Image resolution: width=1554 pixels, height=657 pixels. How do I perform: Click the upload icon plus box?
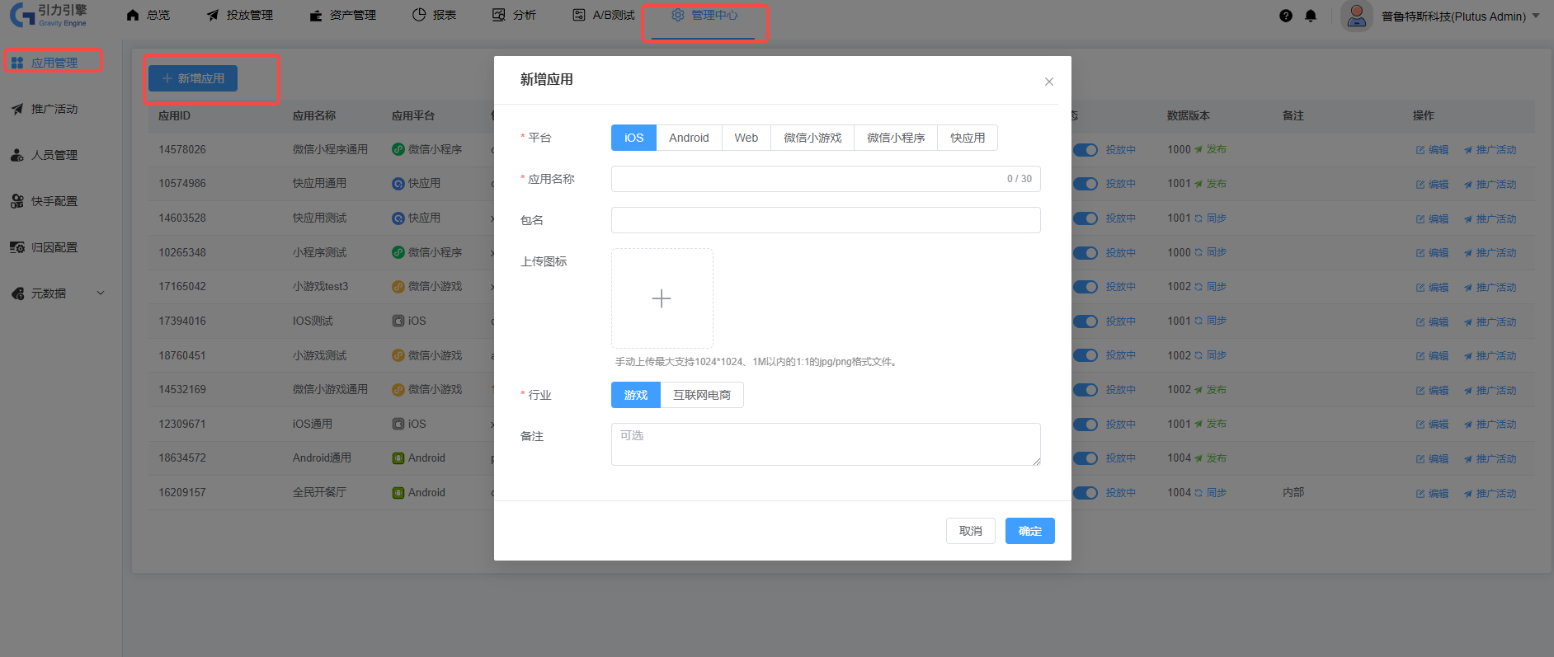click(x=662, y=298)
